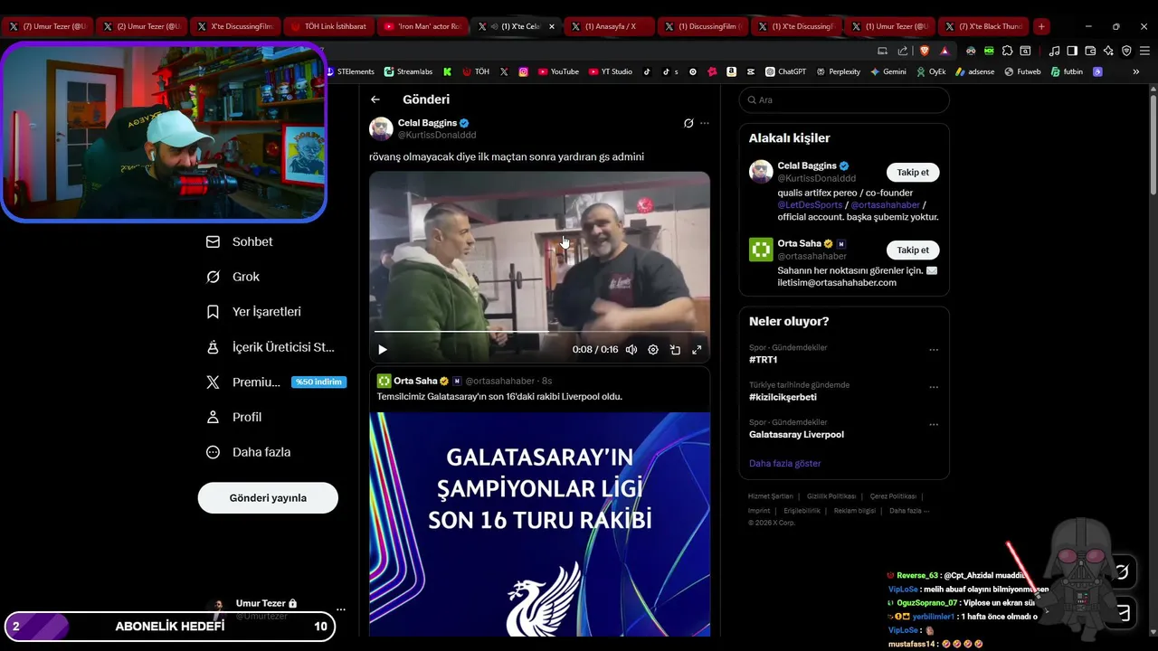Switch to 'Iron Man' actor YouTube tab
Viewport: 1158px width, 651px height.
(422, 26)
